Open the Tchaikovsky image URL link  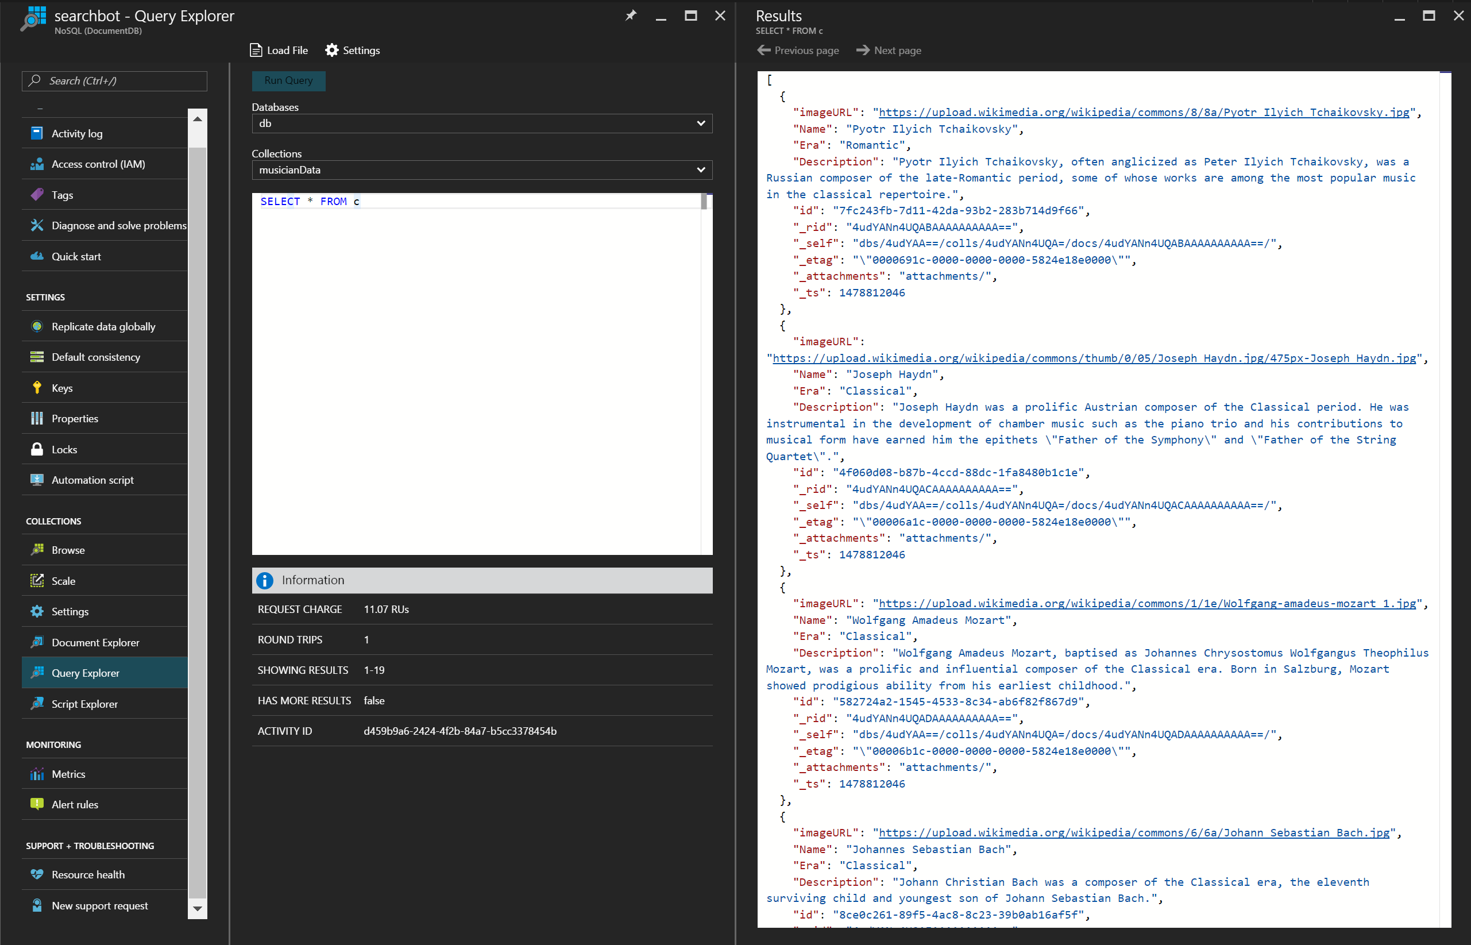point(1144,112)
